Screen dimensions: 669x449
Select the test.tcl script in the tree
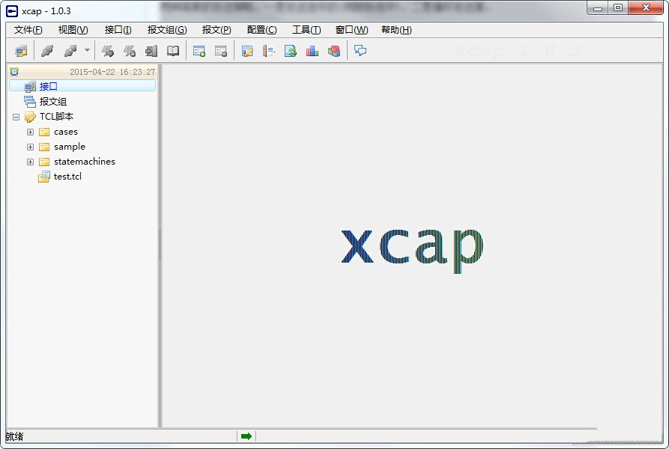click(x=67, y=177)
